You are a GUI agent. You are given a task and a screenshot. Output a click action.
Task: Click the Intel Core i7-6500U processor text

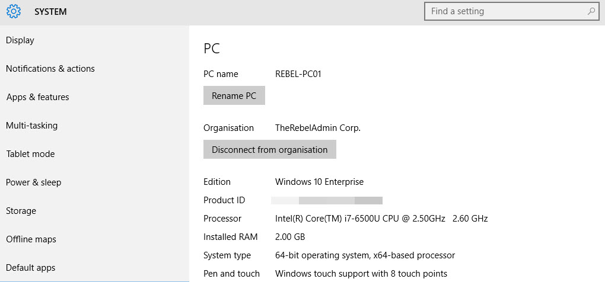tap(381, 219)
